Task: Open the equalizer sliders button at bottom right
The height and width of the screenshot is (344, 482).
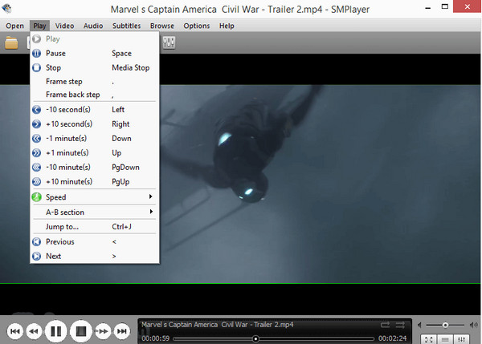Action: click(x=461, y=339)
